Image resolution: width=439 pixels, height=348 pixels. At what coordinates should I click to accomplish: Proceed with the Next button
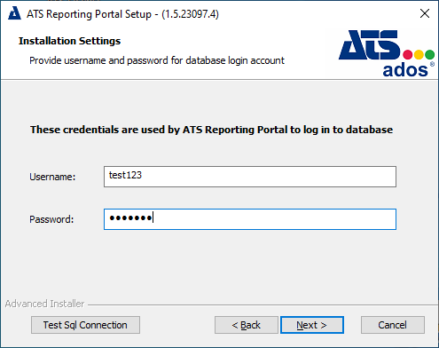(312, 325)
